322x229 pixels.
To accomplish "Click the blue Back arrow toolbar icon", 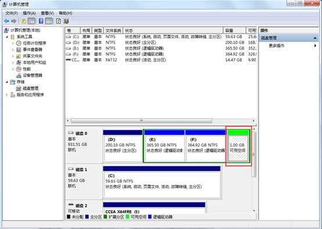I will (x=6, y=21).
